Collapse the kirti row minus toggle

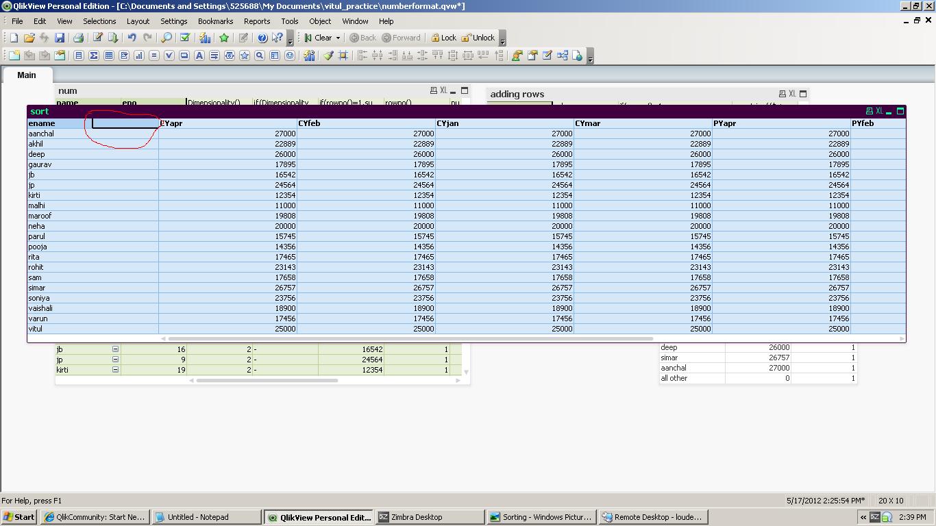(x=115, y=370)
